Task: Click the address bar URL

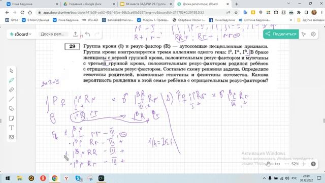Action: [x=123, y=12]
